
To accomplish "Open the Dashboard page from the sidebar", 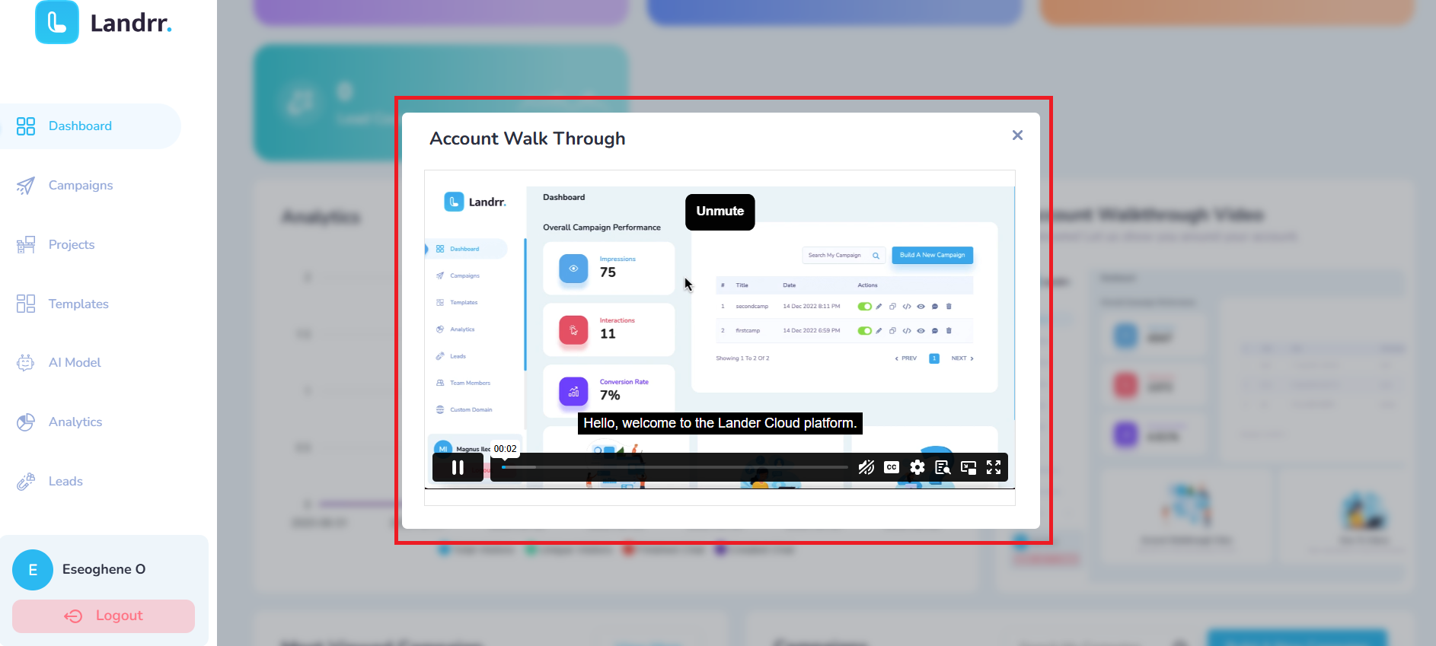I will 91,126.
